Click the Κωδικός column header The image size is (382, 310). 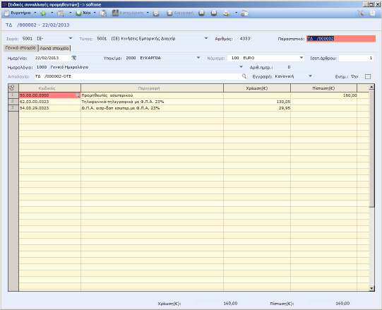click(x=49, y=88)
